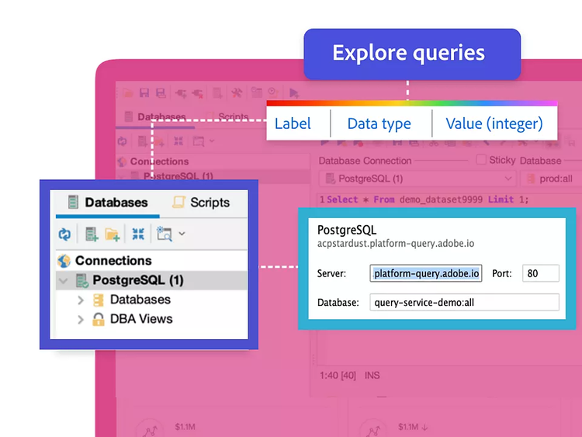Select the Label column header
This screenshot has width=582, height=437.
(x=293, y=123)
